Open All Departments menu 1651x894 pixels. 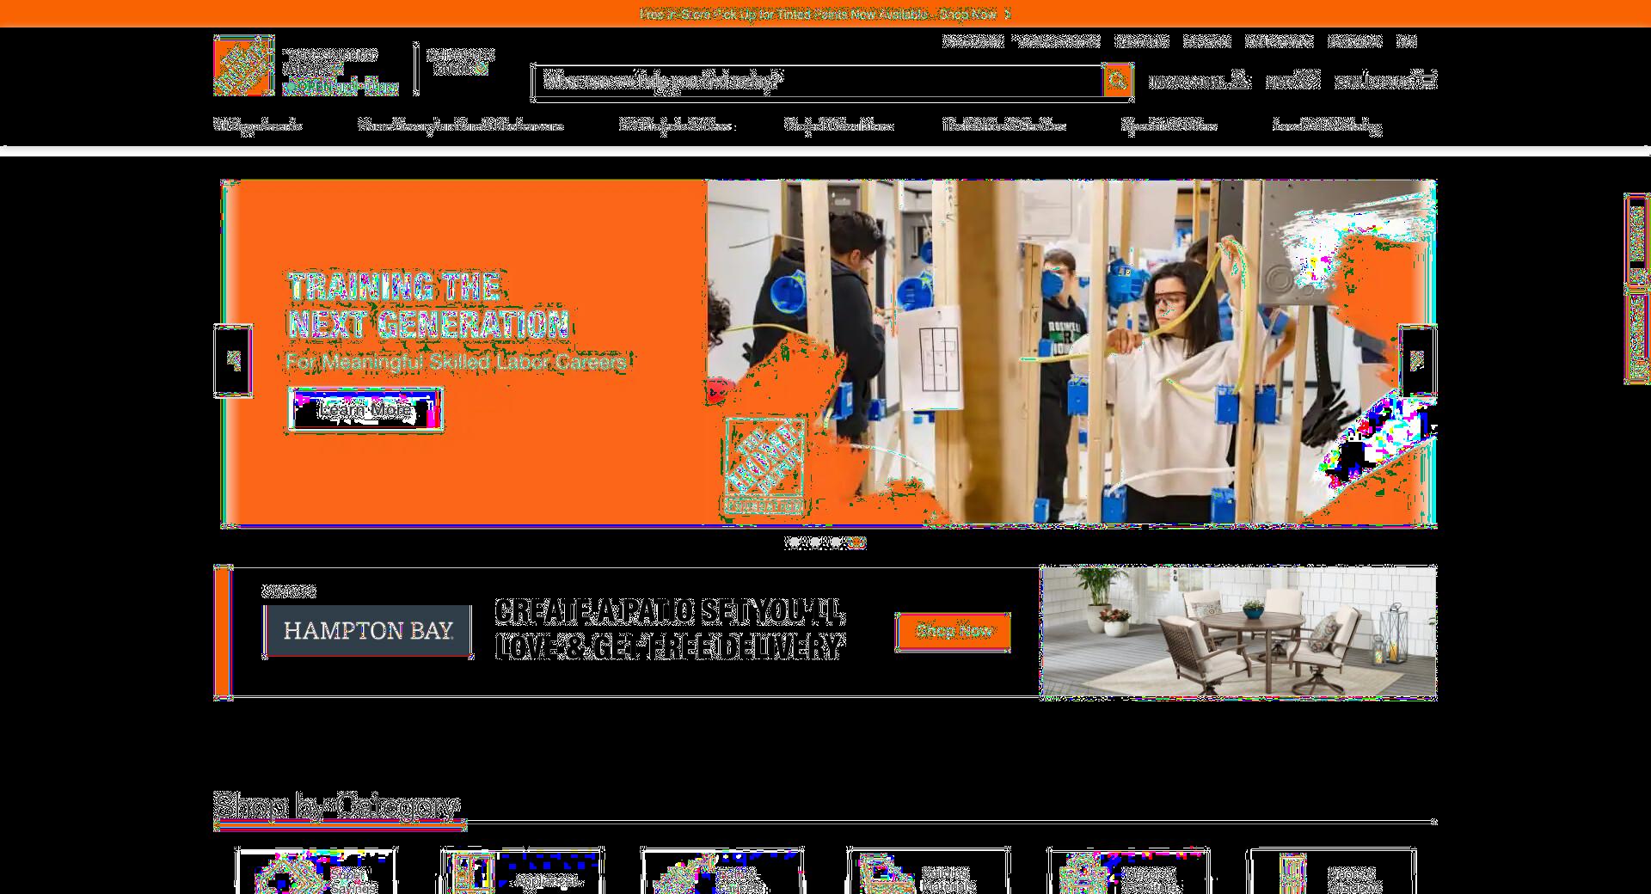258,126
